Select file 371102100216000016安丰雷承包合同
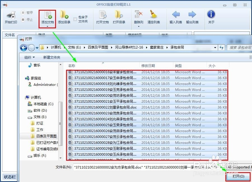This screenshot has height=182, width=252. click(147, 72)
